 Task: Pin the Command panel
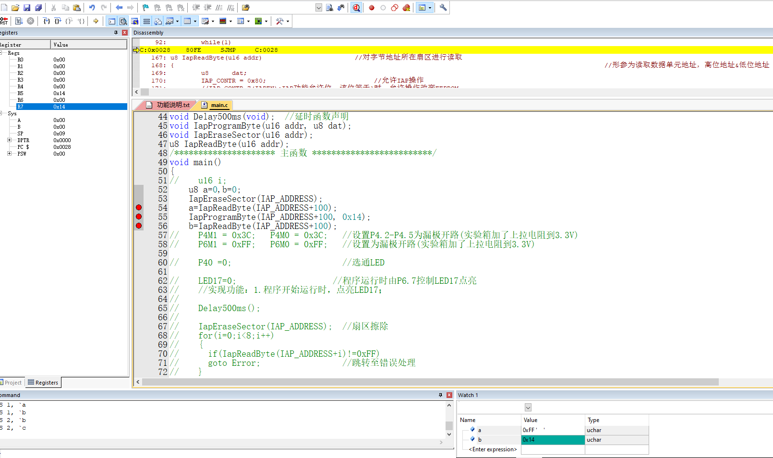(x=440, y=395)
